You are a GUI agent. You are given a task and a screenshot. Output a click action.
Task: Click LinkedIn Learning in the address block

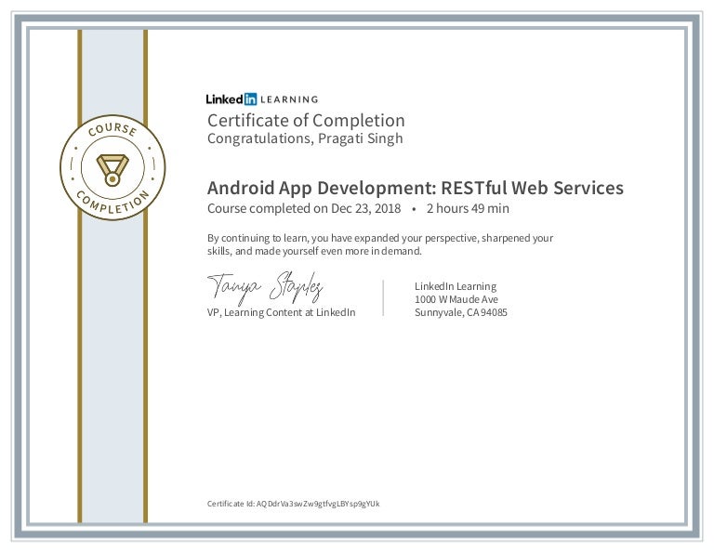point(455,286)
